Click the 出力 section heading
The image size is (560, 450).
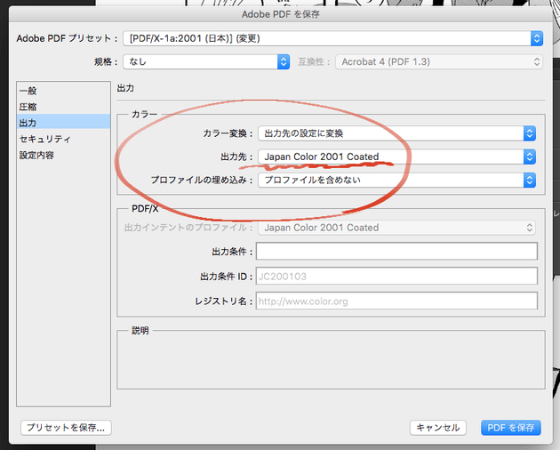click(x=125, y=88)
